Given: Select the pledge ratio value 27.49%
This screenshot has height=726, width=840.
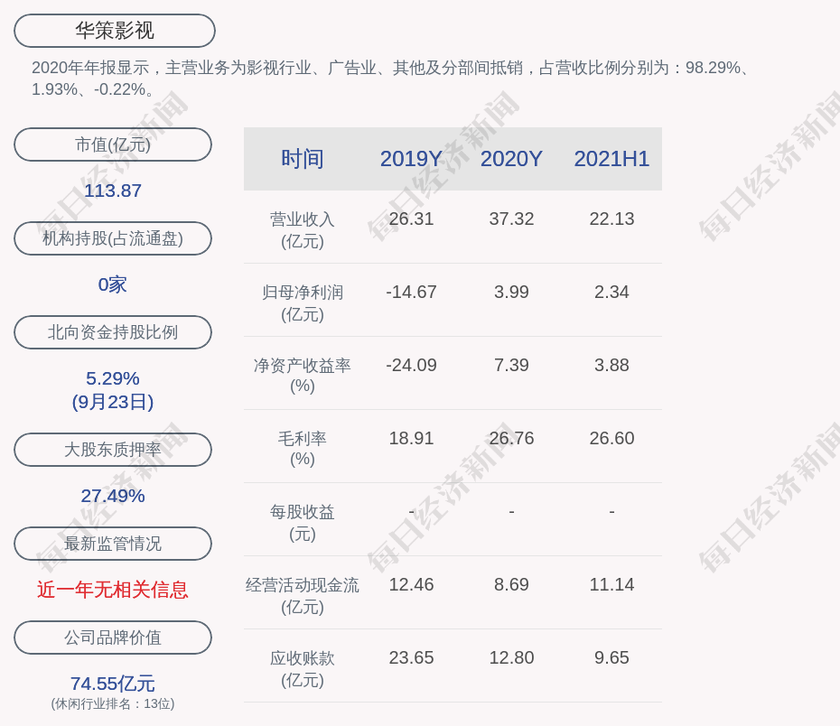Looking at the screenshot, I should click(x=113, y=496).
